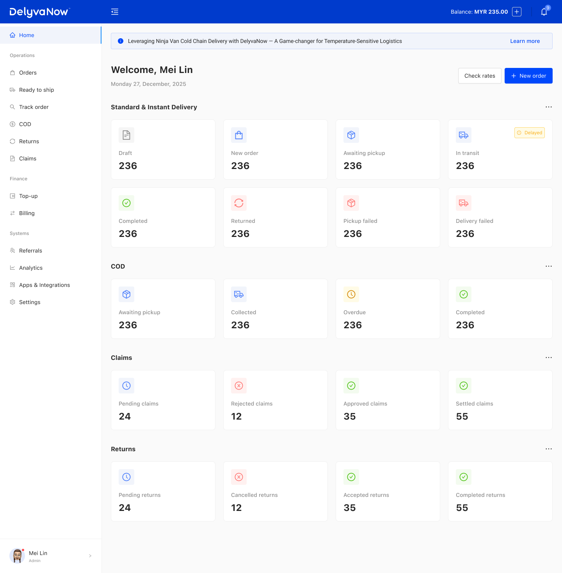
Task: Click the Mei Lin avatar thumbnail
Action: click(x=17, y=555)
